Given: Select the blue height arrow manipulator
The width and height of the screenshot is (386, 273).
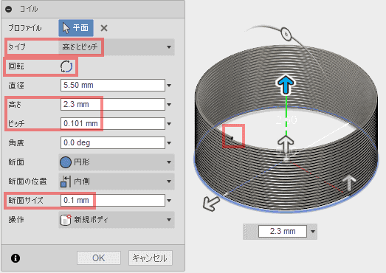Looking at the screenshot, I should [286, 84].
